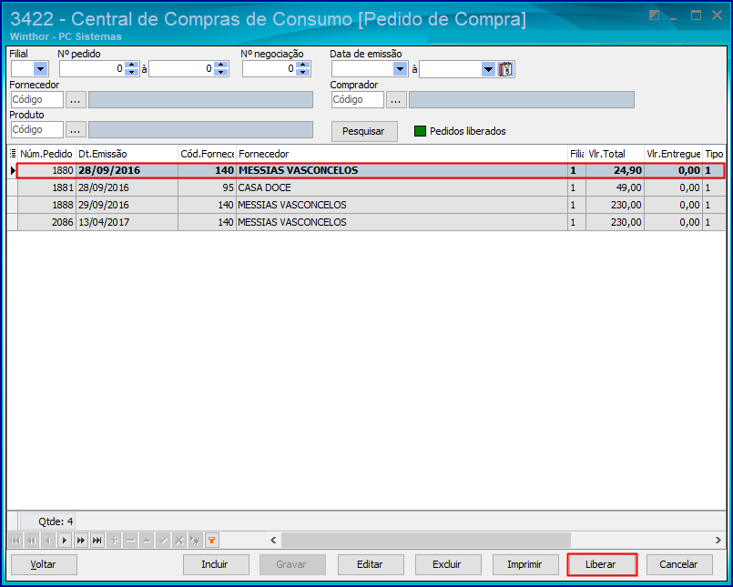Sort by Vlr.Entregue column header
The height and width of the screenshot is (587, 733).
click(673, 154)
